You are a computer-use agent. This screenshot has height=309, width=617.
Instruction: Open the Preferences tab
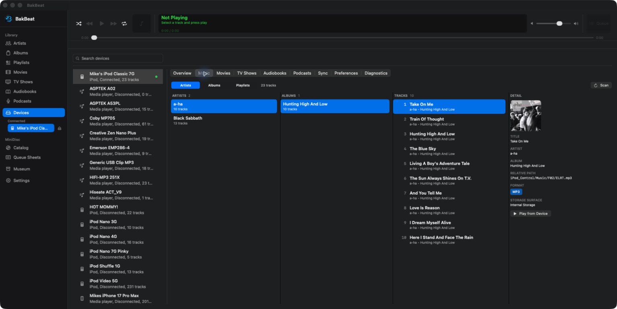pyautogui.click(x=346, y=73)
